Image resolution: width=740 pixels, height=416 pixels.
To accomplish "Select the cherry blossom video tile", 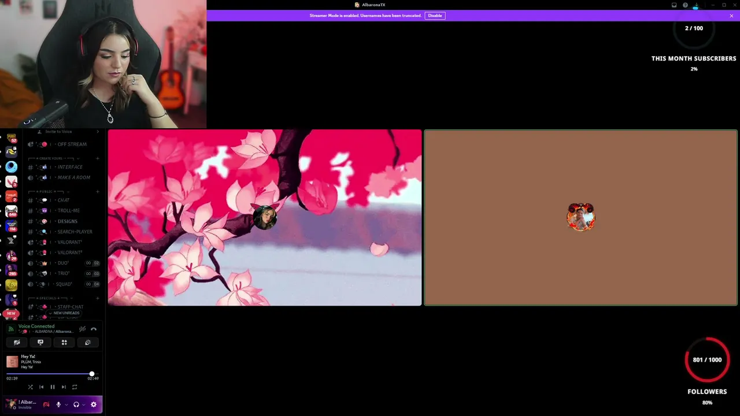I will pyautogui.click(x=265, y=217).
